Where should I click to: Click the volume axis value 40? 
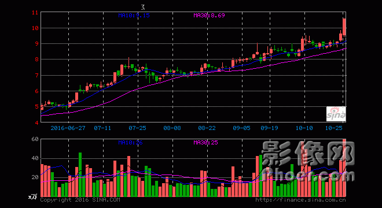click(x=35, y=158)
